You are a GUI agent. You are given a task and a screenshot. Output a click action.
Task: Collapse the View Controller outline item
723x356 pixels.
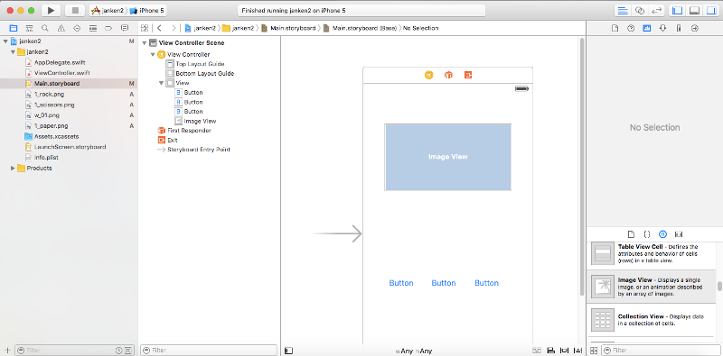(x=153, y=55)
